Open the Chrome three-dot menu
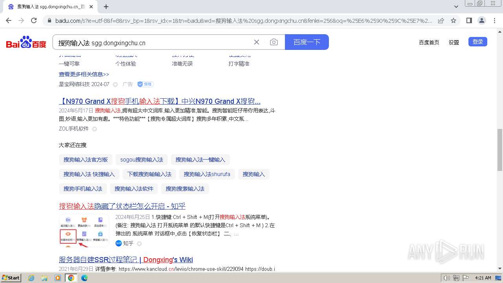 494,20
